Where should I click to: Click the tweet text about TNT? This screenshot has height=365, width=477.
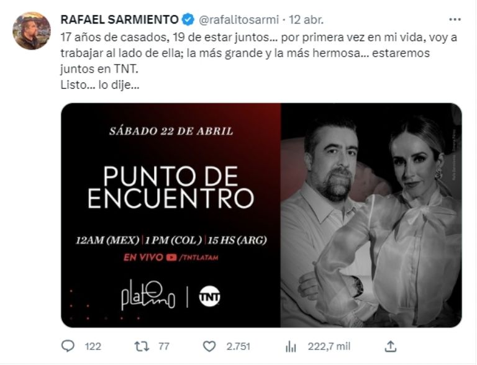[258, 61]
